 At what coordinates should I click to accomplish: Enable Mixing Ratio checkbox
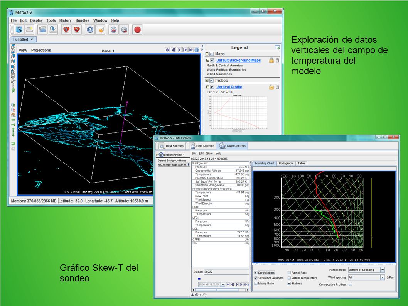256,284
